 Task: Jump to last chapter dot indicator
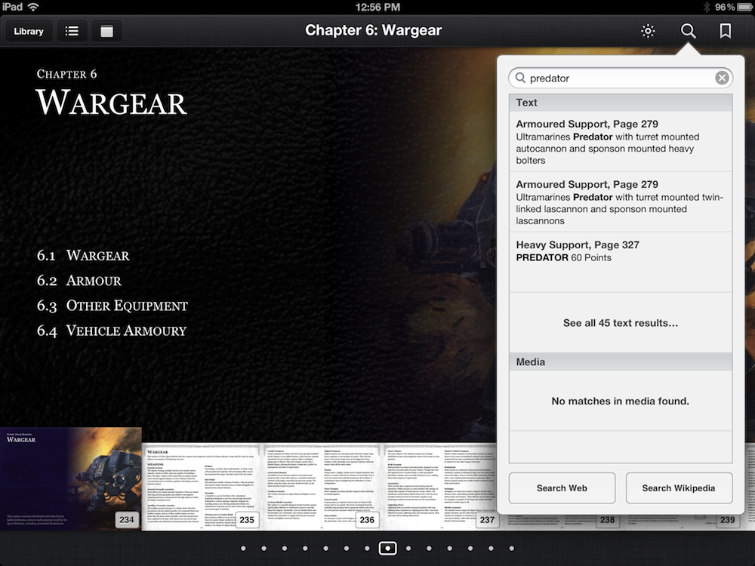coord(511,548)
